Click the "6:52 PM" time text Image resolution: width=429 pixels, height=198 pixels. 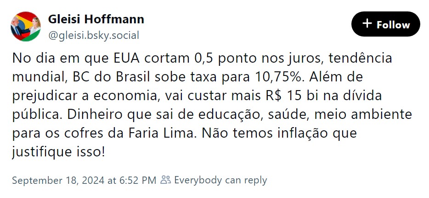tap(137, 180)
